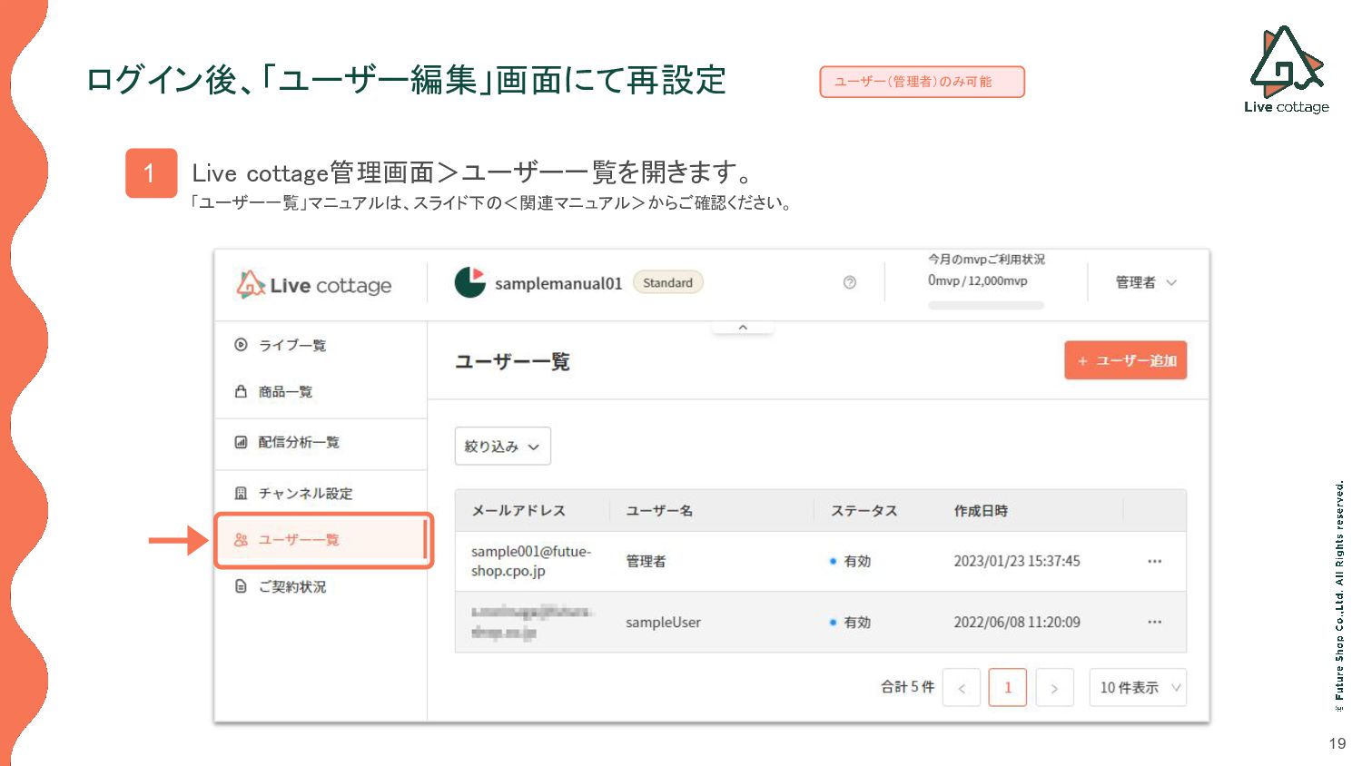Click the ユーザー追加 button
The image size is (1362, 766).
[x=1125, y=360]
